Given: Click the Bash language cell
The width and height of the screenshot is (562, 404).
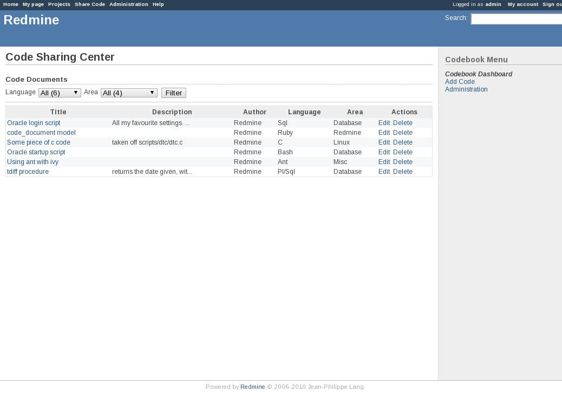Looking at the screenshot, I should (285, 152).
